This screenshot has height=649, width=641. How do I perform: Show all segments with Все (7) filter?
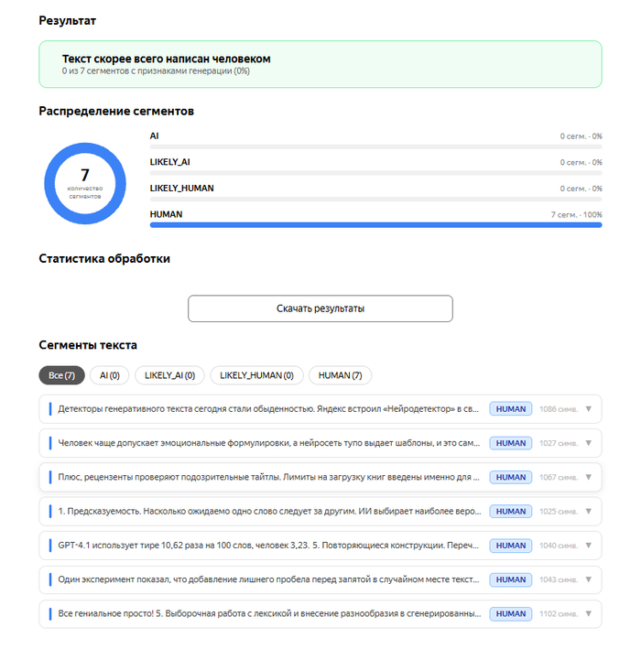coord(61,375)
